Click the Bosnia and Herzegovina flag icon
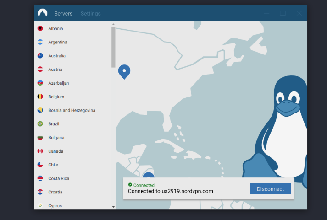This screenshot has width=327, height=220. [40, 110]
